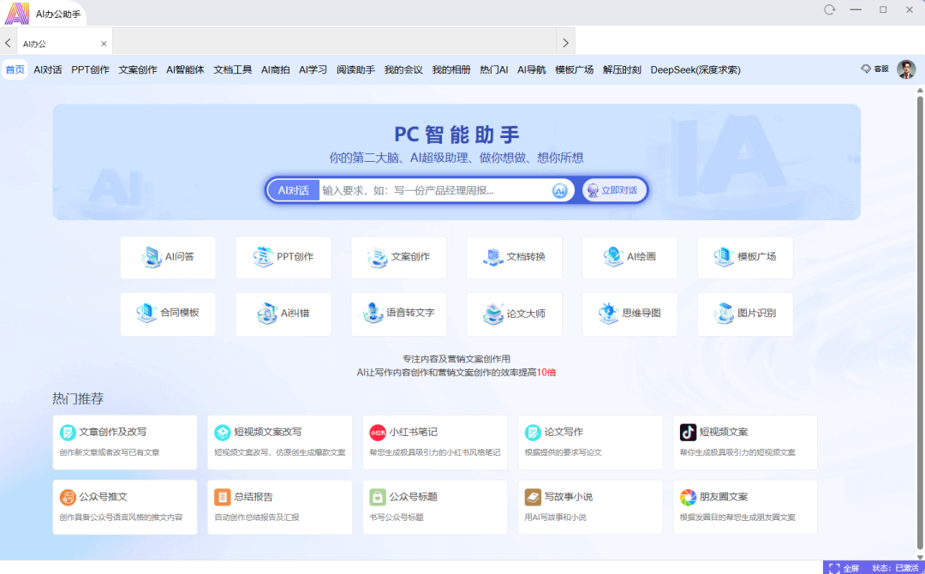Click the 写故事小说 book icon
925x574 pixels.
(533, 497)
